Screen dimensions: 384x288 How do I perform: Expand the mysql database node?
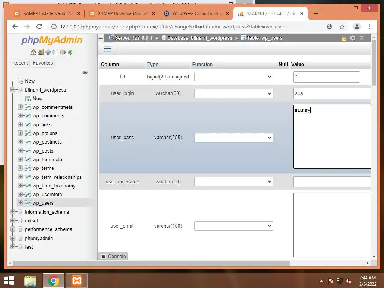click(13, 220)
